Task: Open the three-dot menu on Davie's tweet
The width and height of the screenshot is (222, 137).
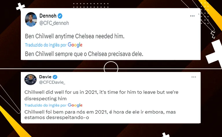Action: click(194, 77)
